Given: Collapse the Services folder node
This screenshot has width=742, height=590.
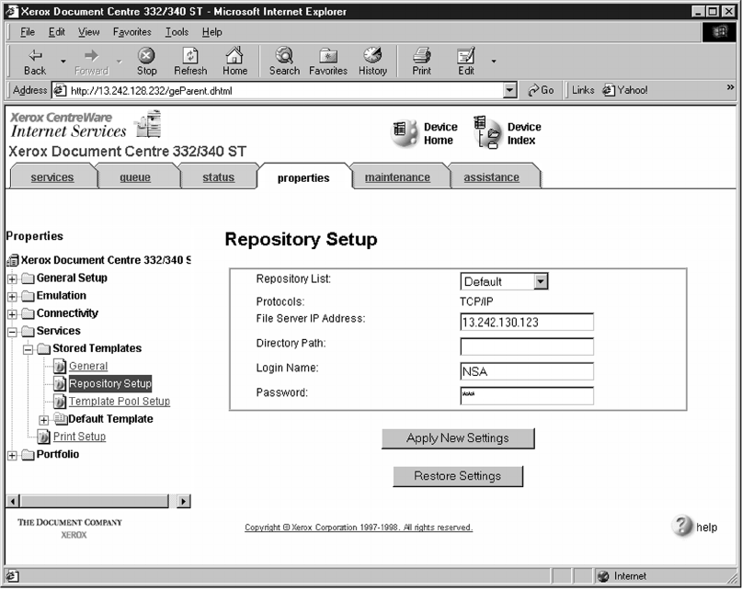Looking at the screenshot, I should (13, 332).
